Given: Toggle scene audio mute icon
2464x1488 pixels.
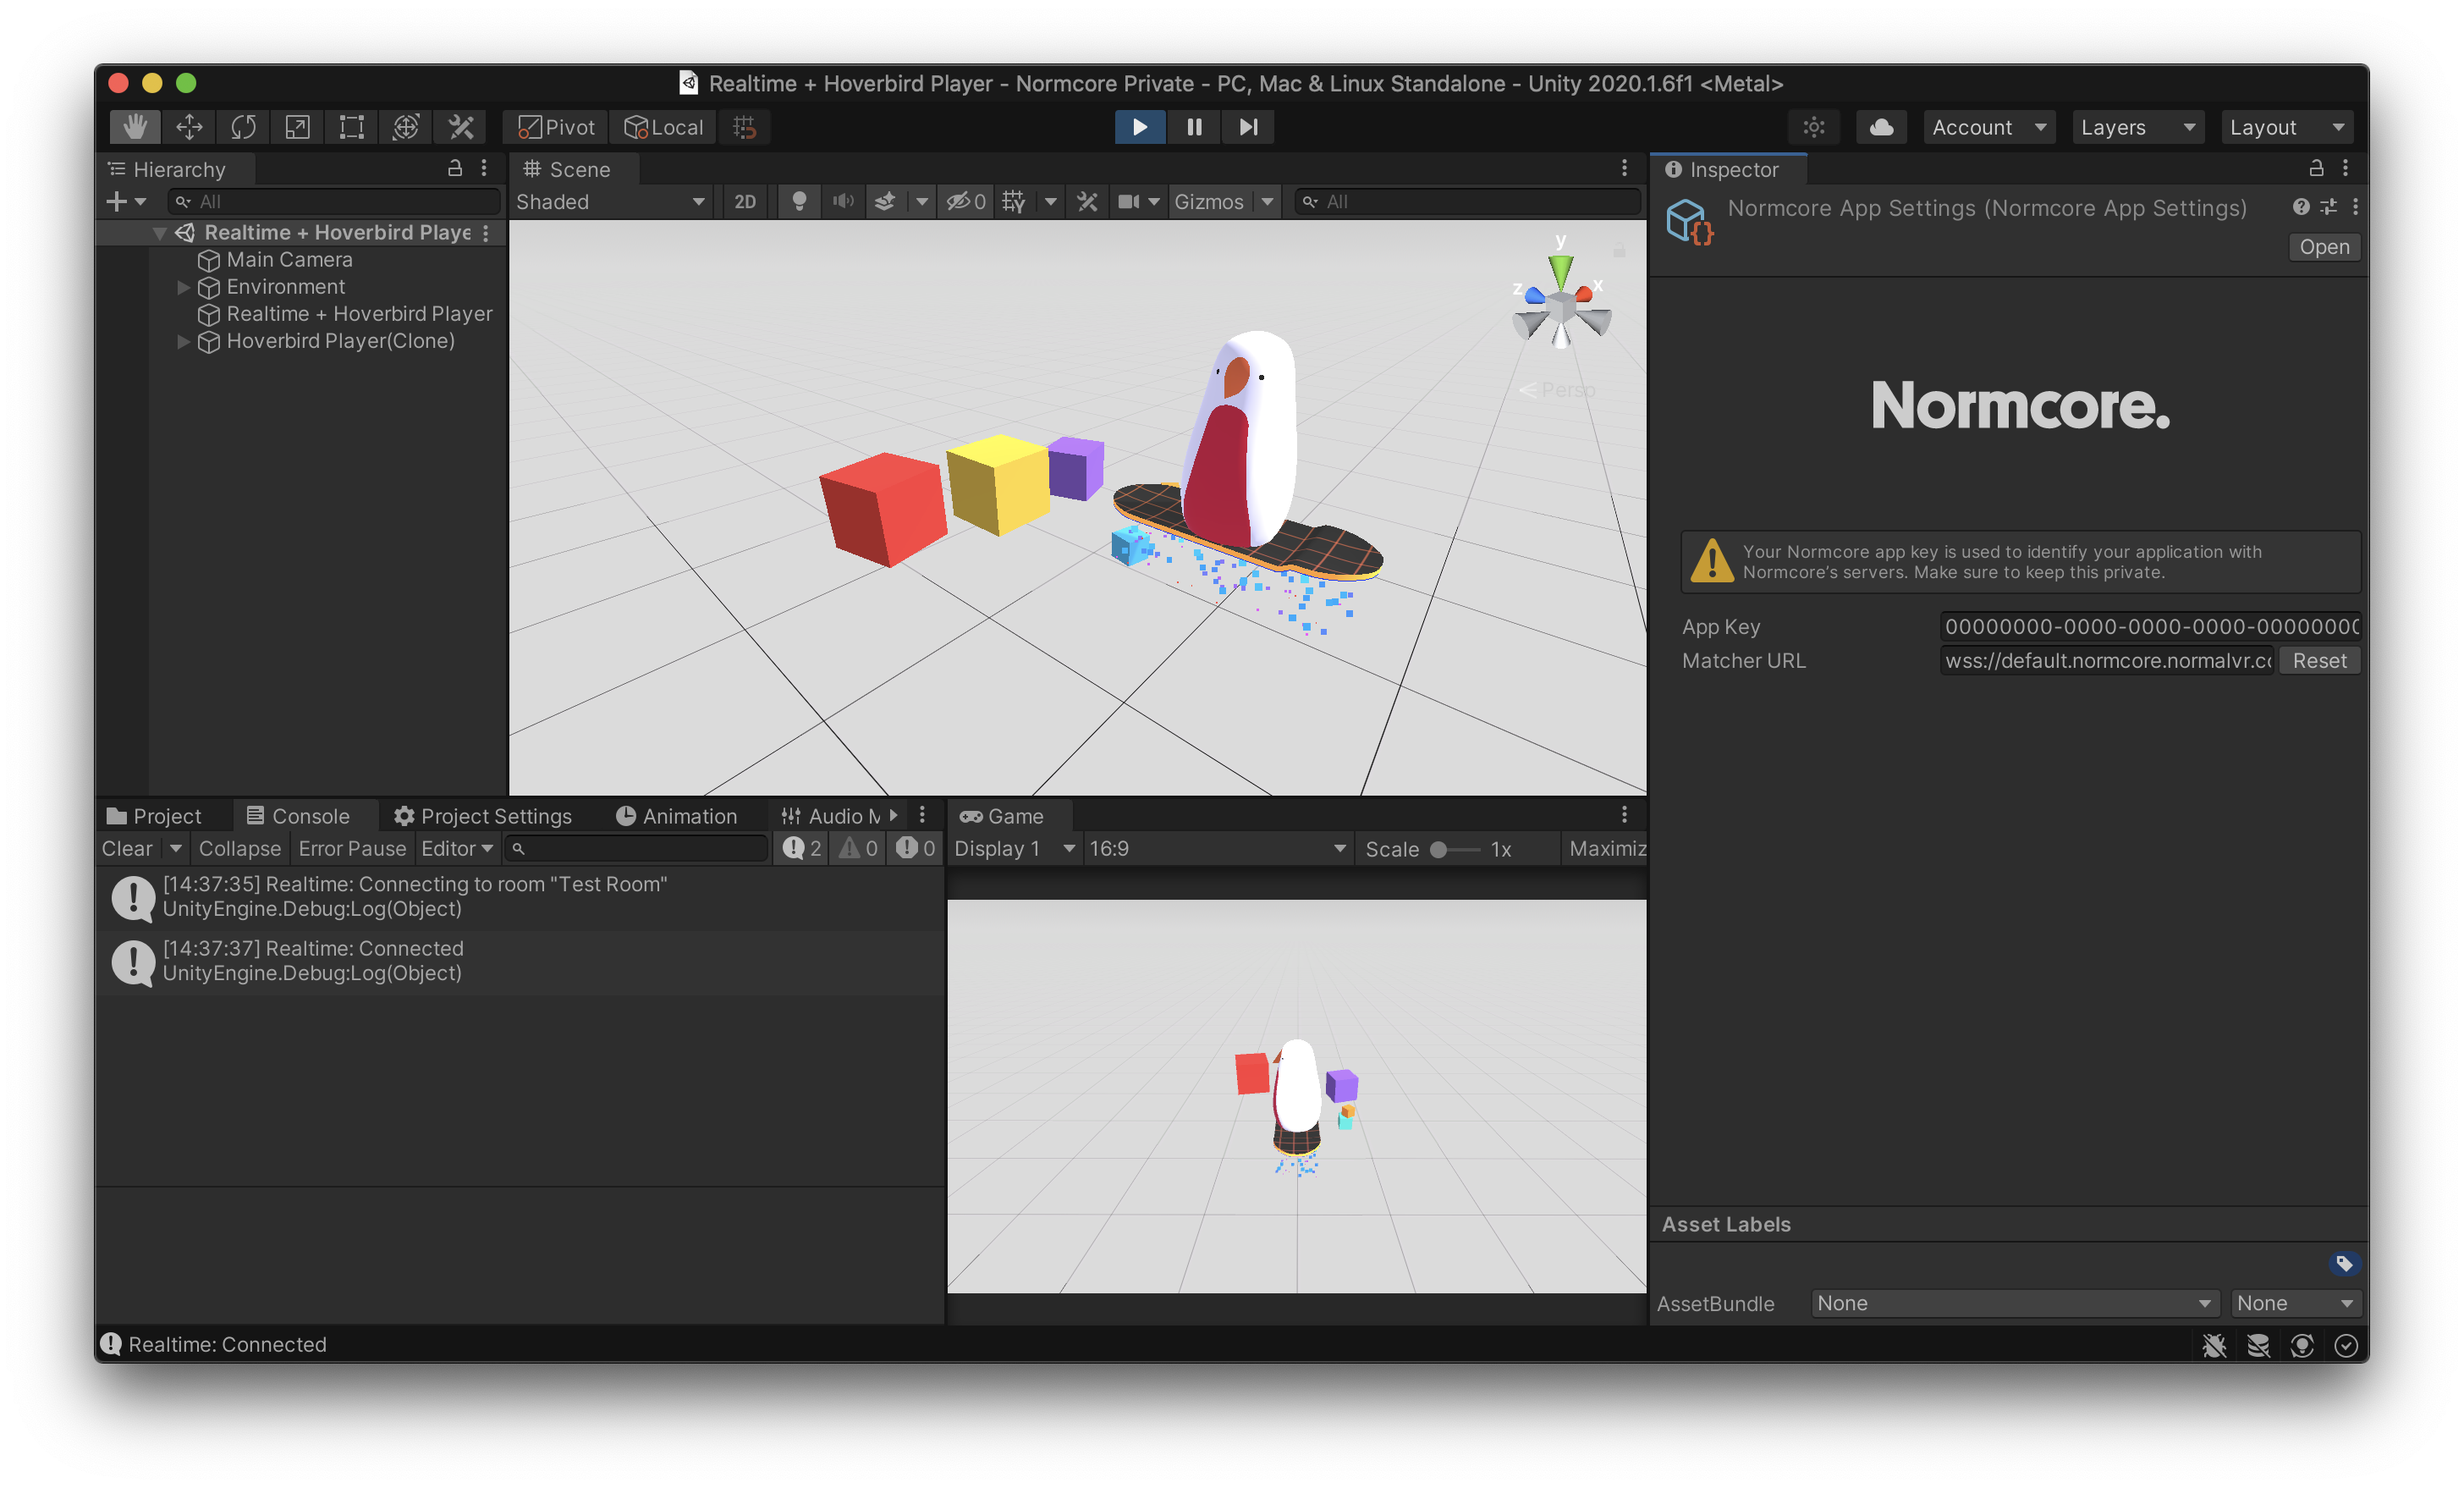Looking at the screenshot, I should [x=843, y=202].
